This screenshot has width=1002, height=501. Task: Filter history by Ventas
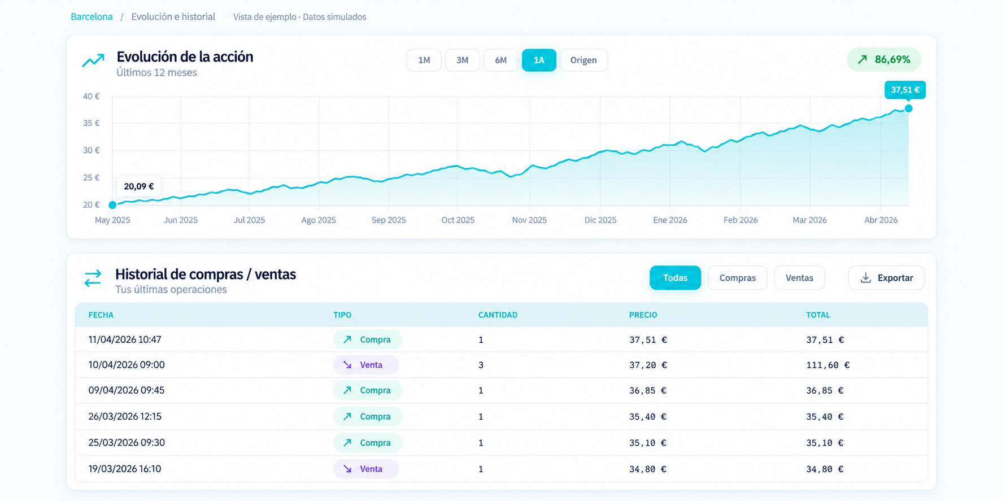click(x=799, y=278)
